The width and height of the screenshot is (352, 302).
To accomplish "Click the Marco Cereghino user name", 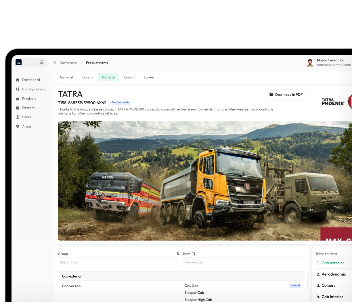I will tap(330, 60).
